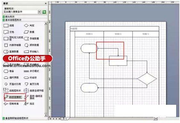Open the search shapes dropdown arrow
Screen dimensions: 180x123
coord(39,12)
